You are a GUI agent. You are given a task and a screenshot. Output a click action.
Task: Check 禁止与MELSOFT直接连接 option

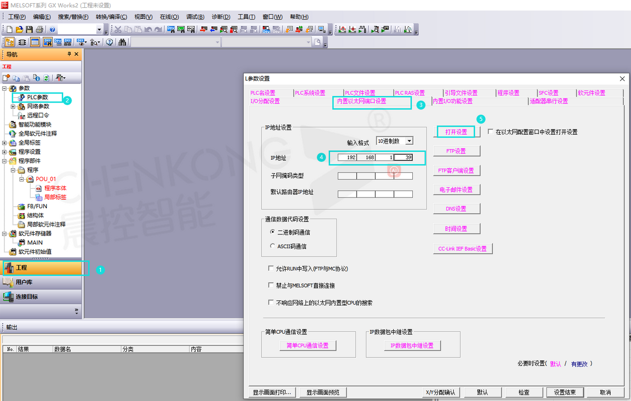coord(271,286)
